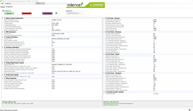Click the CHARGE_COMPLETE_LATCHED value

[62, 64]
